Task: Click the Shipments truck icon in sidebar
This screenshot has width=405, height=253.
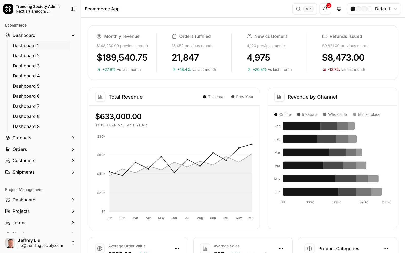Action: click(x=8, y=172)
